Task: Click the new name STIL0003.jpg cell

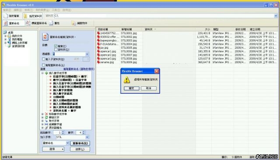Action: (129, 40)
